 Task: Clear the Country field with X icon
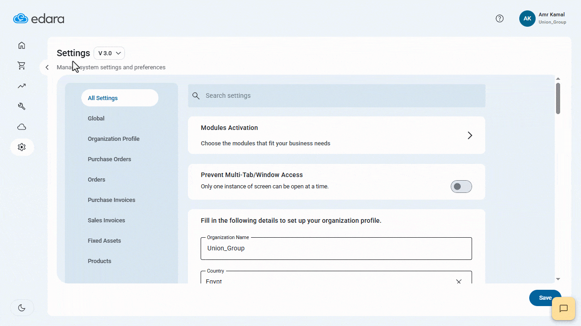[x=458, y=281]
